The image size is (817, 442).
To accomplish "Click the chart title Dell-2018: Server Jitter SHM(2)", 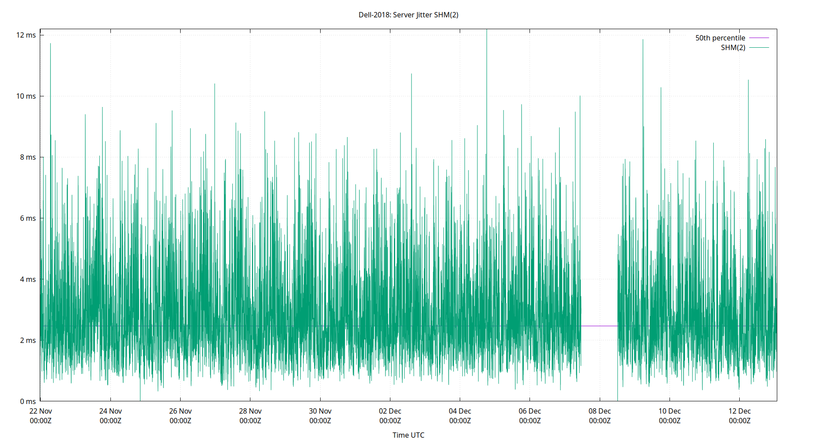I will click(x=408, y=15).
